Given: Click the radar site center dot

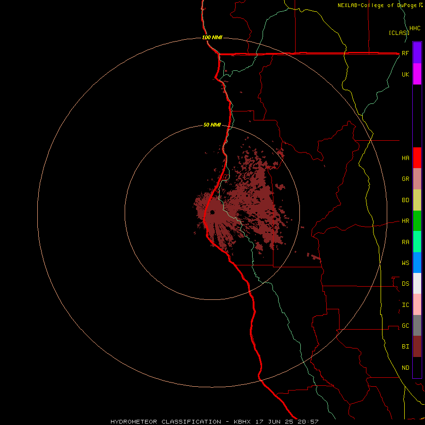Looking at the screenshot, I should tap(212, 212).
